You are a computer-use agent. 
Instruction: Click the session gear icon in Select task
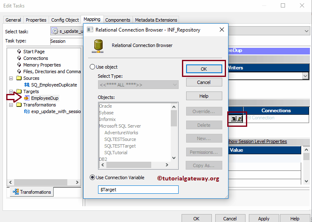[x=55, y=31]
